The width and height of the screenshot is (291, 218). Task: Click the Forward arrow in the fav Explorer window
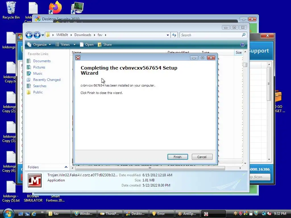click(37, 35)
